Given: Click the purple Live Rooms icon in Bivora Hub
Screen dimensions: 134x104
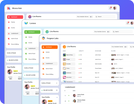Looking at the screenshot, I should (30, 17).
